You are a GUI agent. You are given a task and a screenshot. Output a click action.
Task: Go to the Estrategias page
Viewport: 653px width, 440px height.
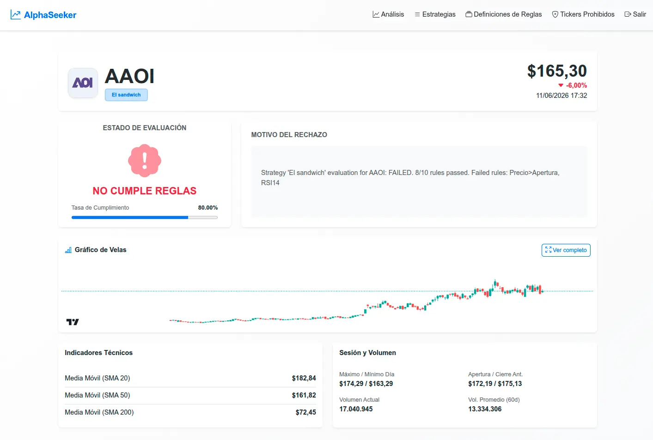pos(435,14)
